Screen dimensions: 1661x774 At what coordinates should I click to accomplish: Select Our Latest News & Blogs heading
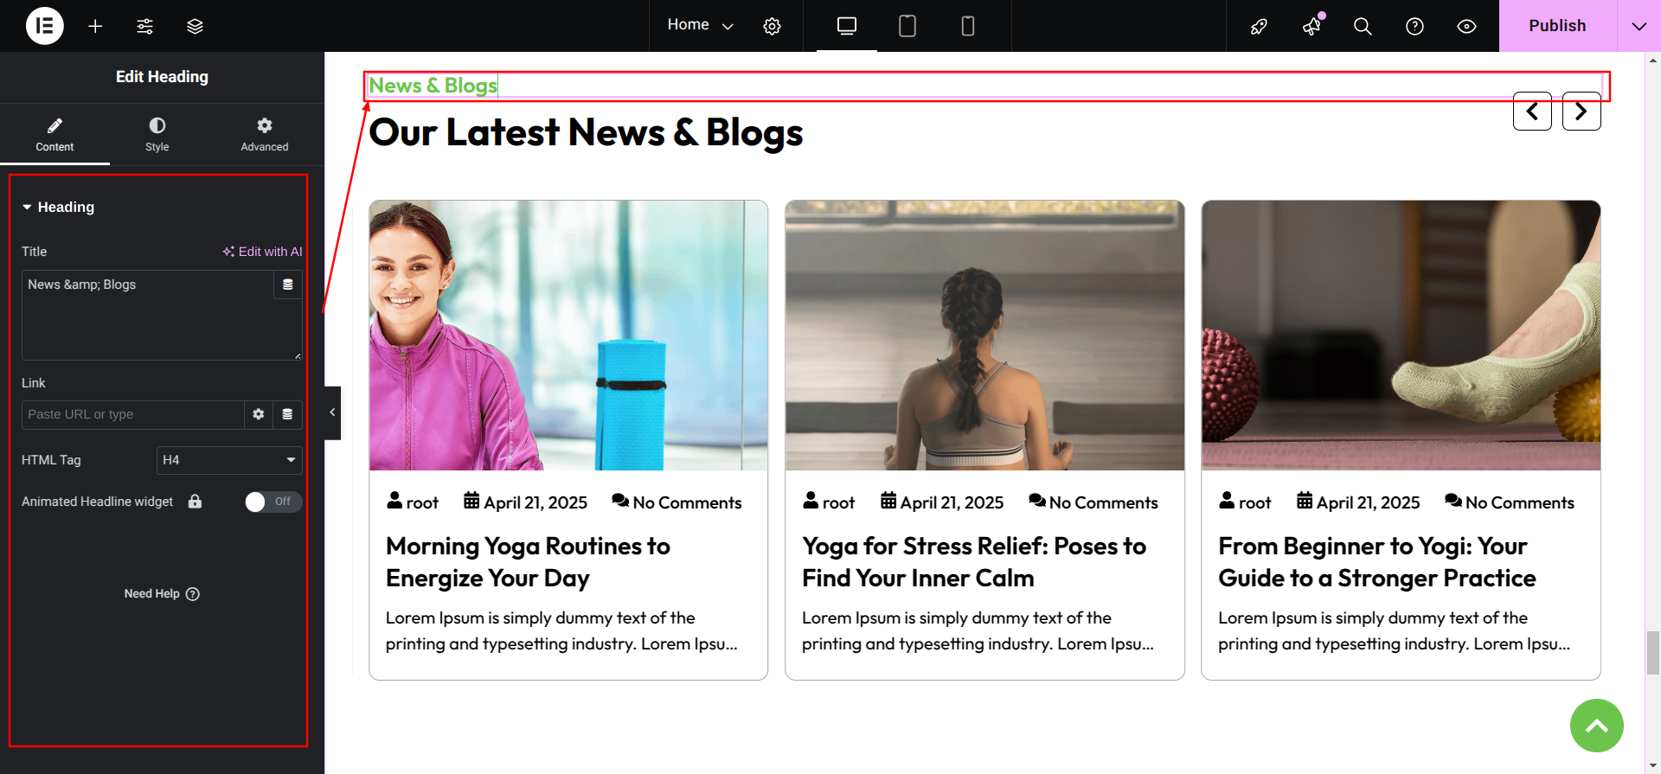click(x=586, y=133)
